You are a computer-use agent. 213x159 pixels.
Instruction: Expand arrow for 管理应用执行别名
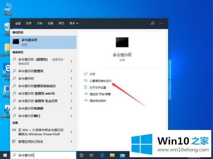(x=71, y=142)
